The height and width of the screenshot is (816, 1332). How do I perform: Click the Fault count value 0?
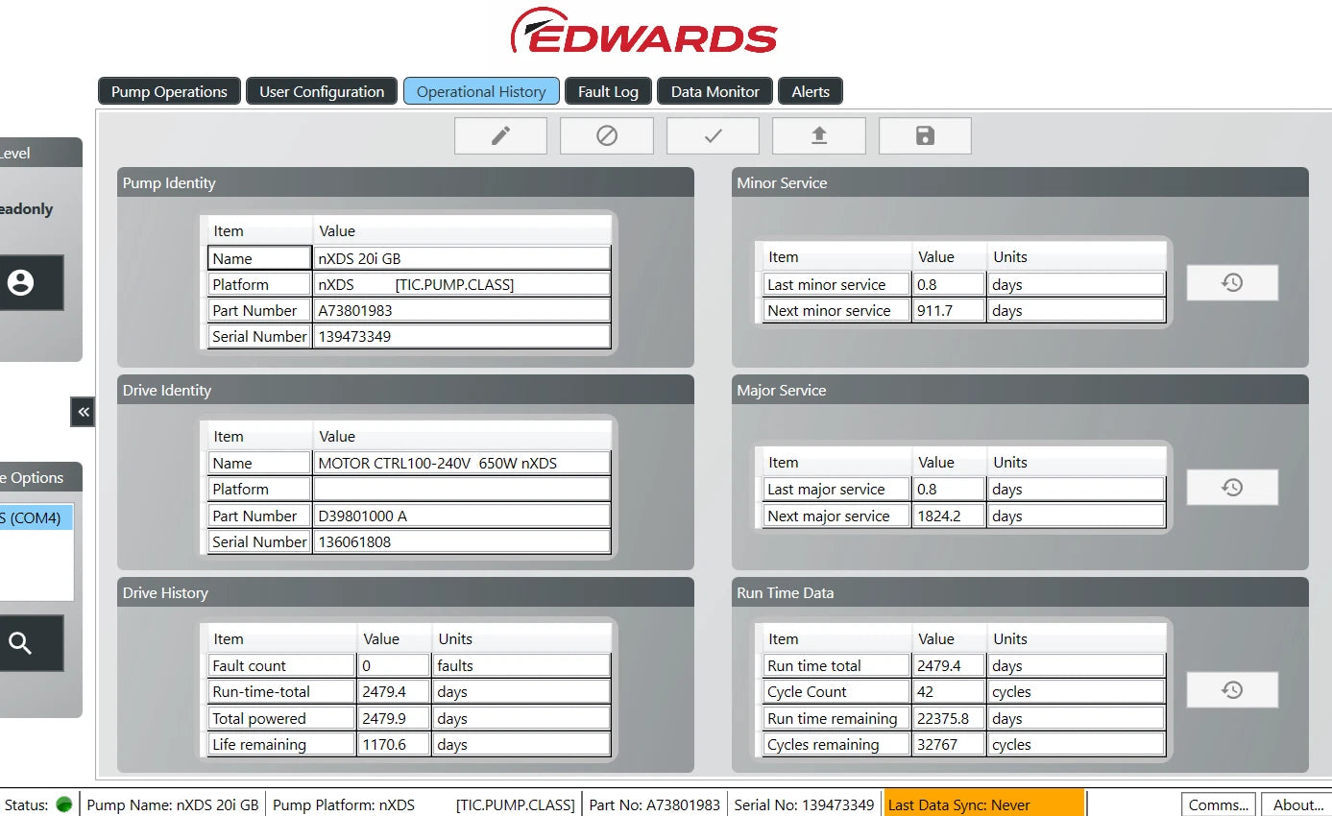click(394, 665)
